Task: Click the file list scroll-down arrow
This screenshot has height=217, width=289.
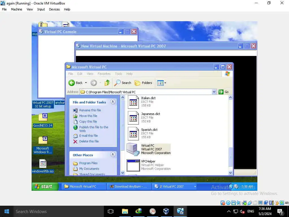Action: (230, 173)
